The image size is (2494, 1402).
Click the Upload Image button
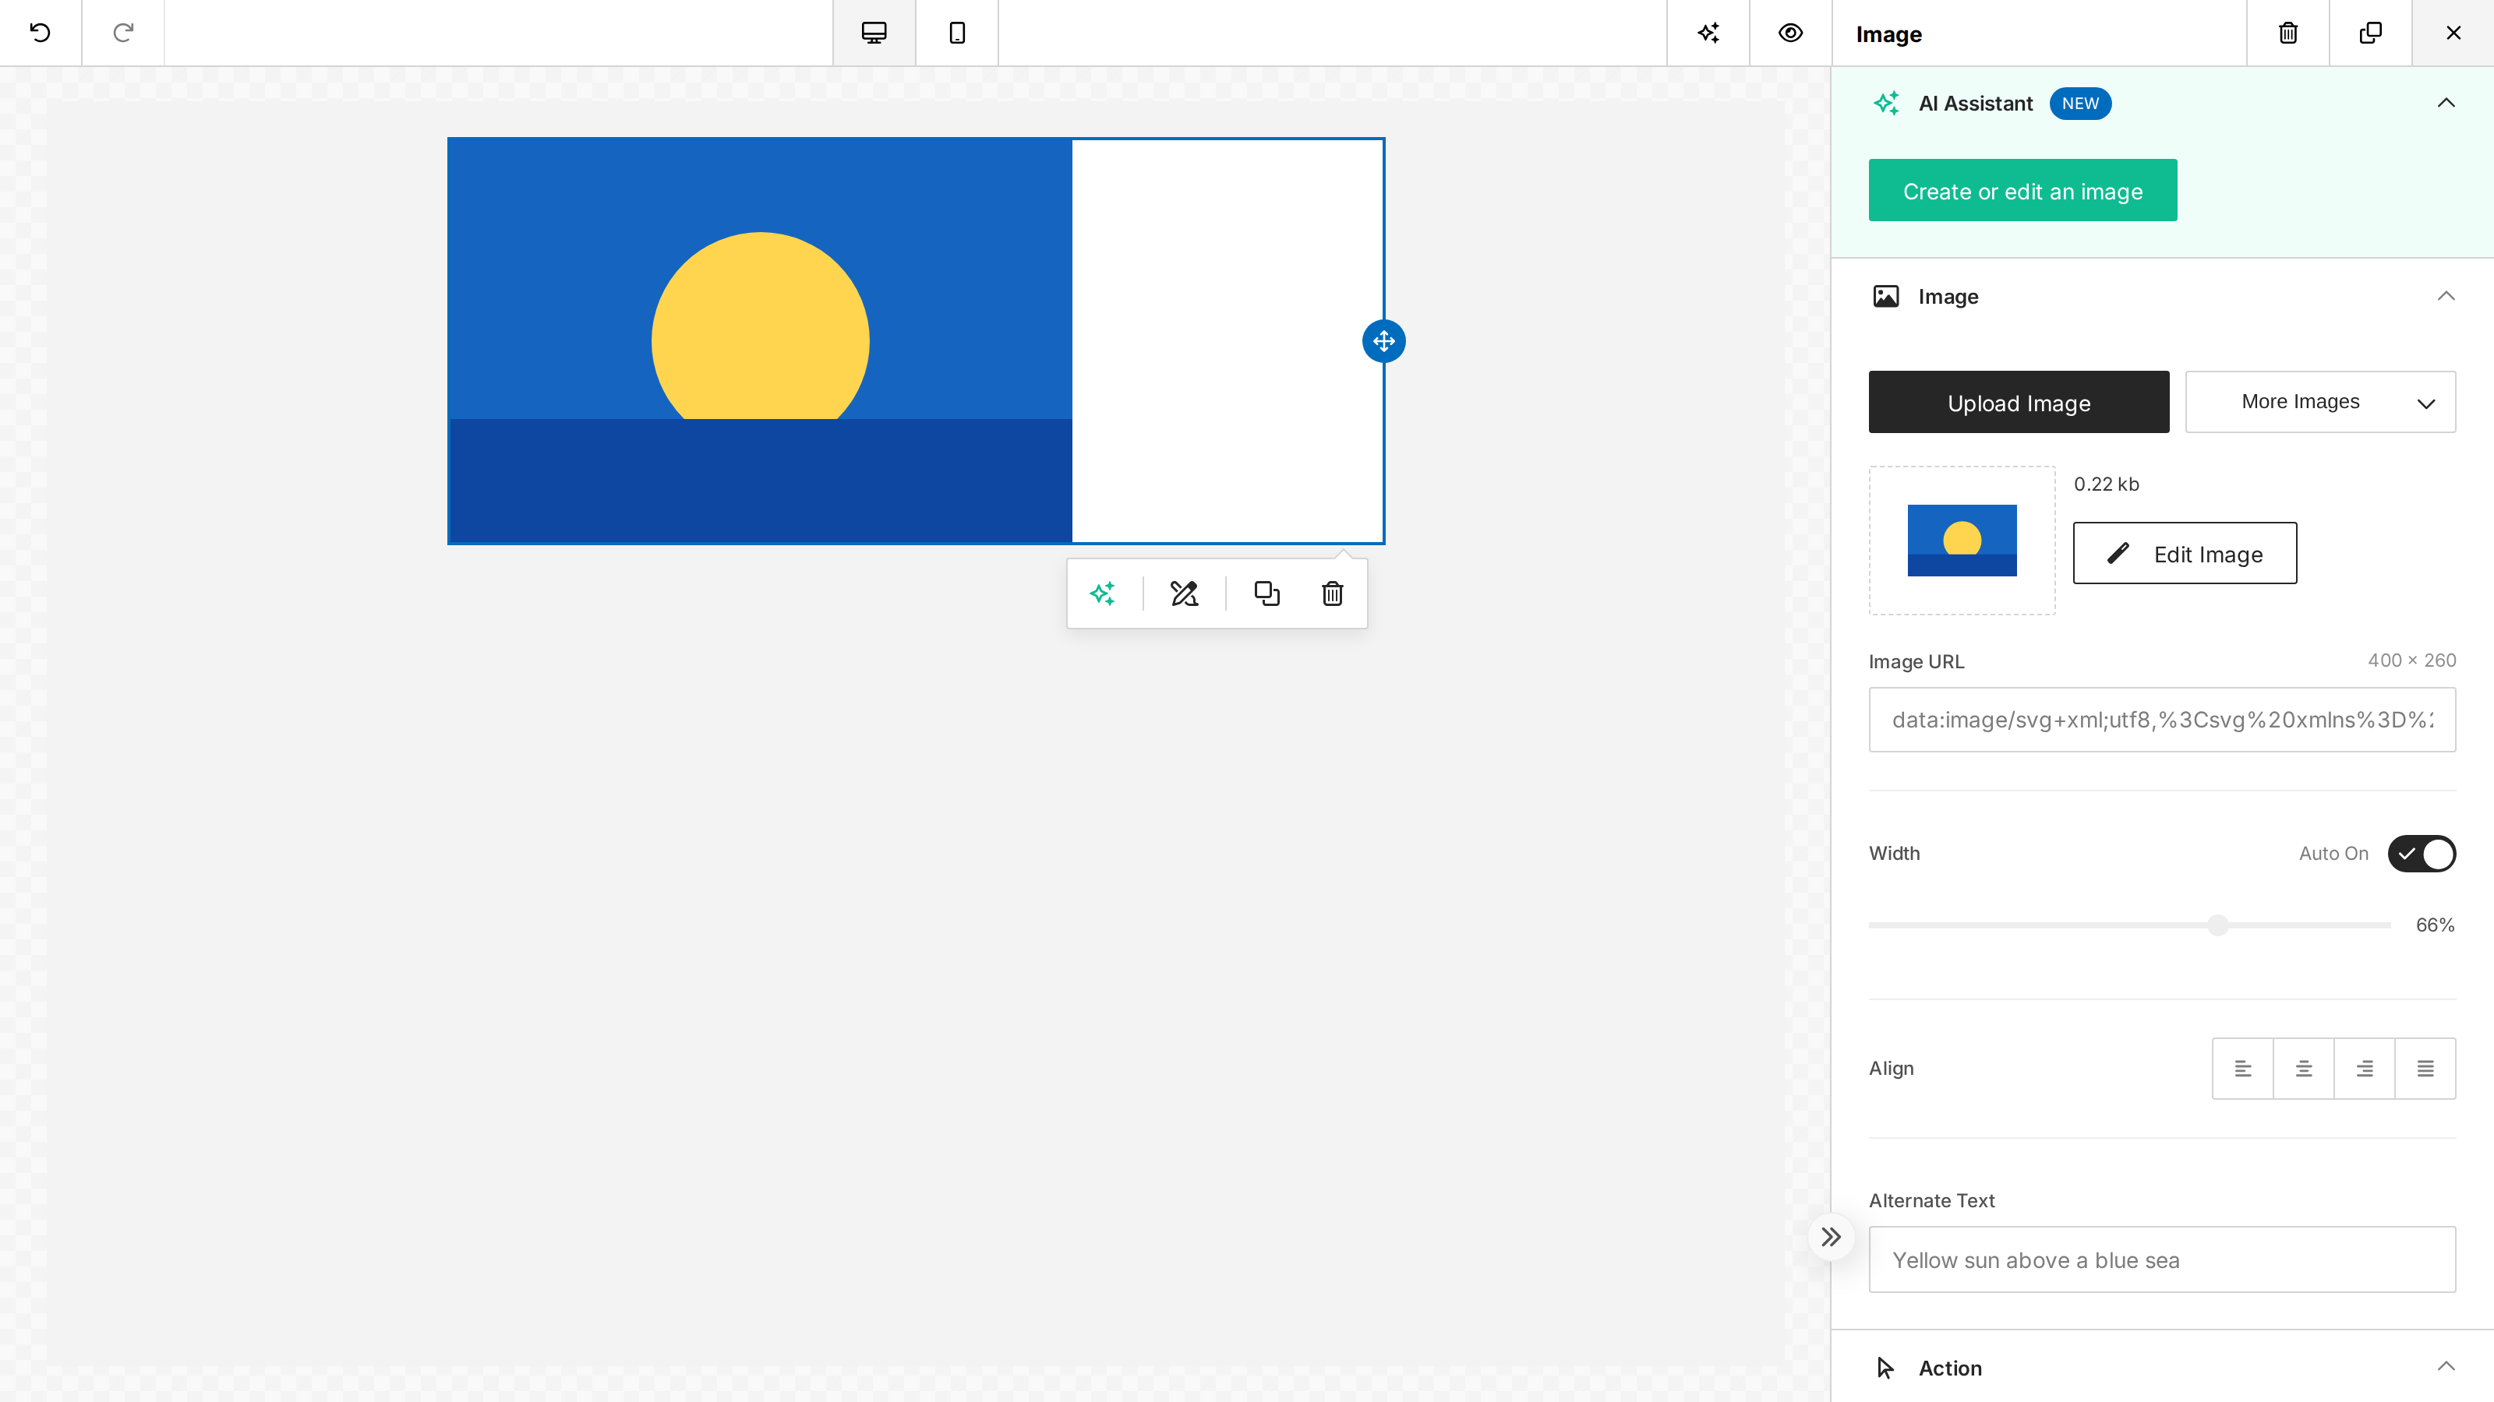pyautogui.click(x=2019, y=402)
